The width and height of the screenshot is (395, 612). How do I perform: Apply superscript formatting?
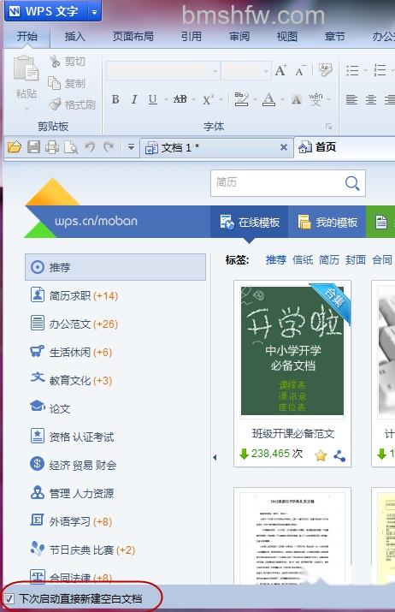pos(209,99)
